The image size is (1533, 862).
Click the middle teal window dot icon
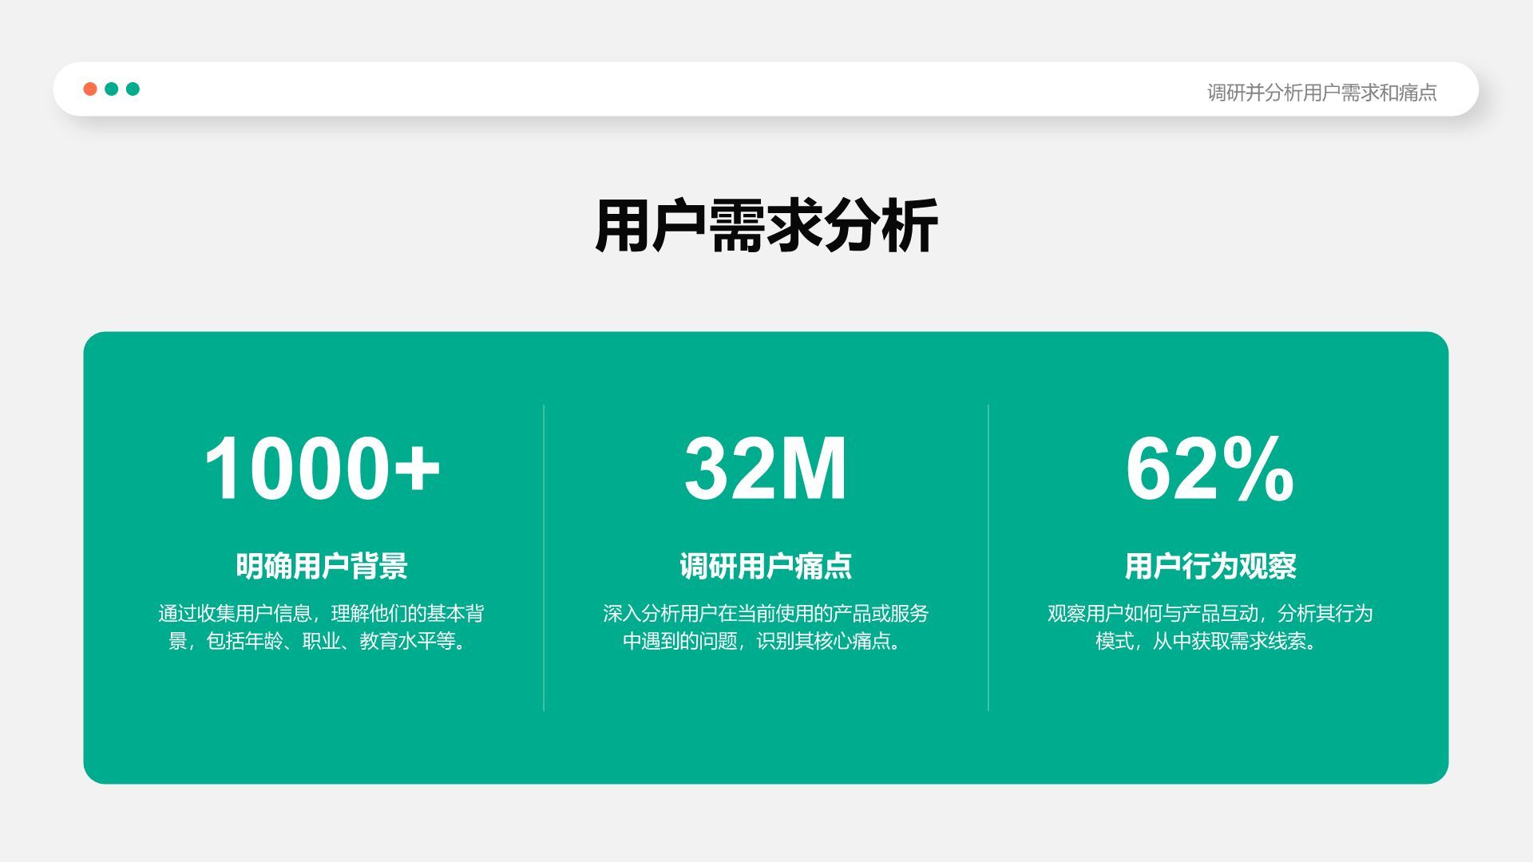click(x=112, y=89)
